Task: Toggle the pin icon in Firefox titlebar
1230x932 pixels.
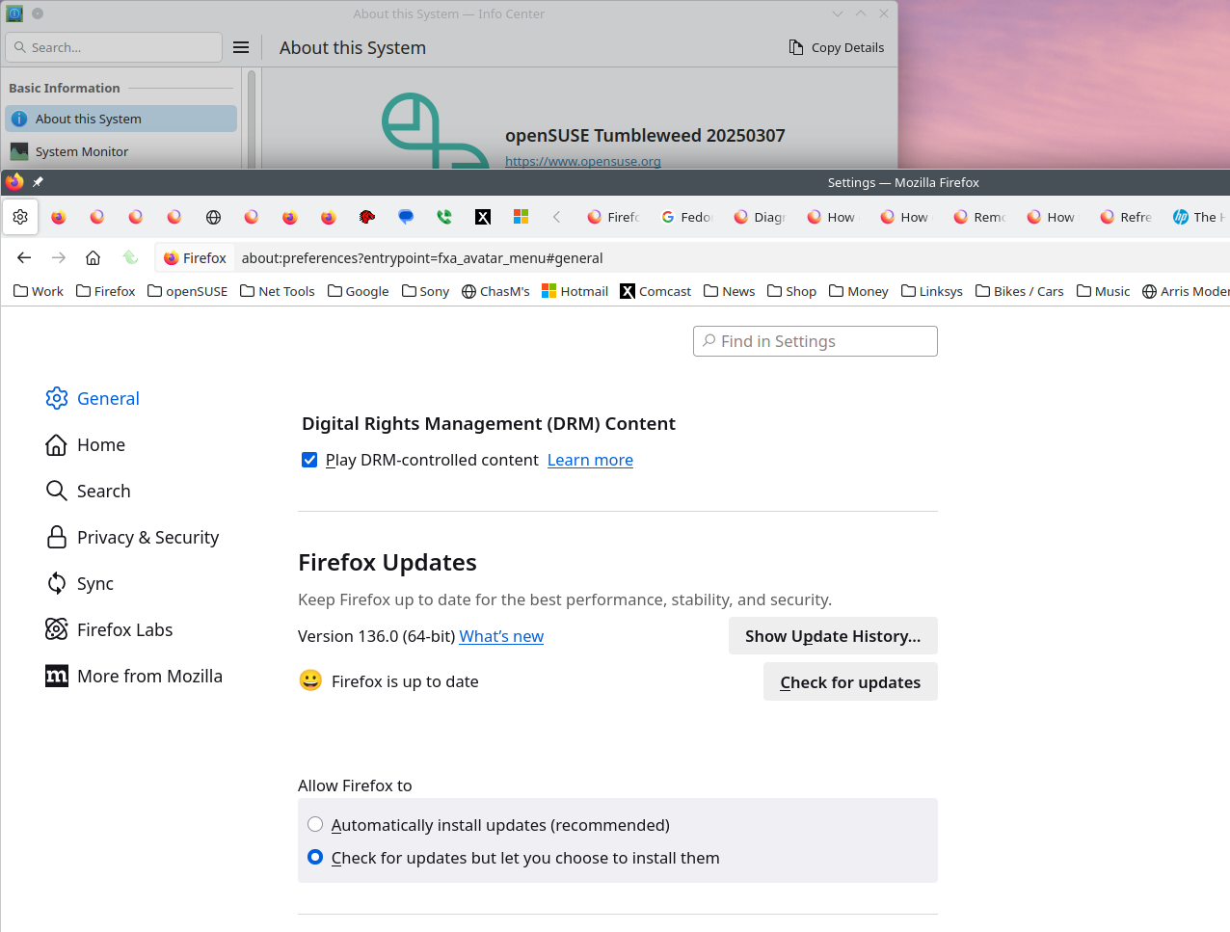Action: 38,182
